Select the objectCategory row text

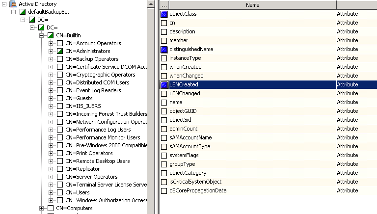click(188, 173)
